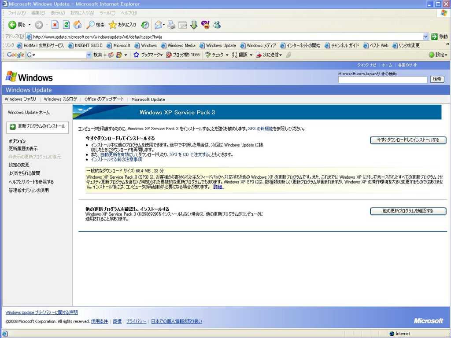Image resolution: width=451 pixels, height=338 pixels.
Task: Click the Google toolbar logo
Action: click(x=15, y=55)
